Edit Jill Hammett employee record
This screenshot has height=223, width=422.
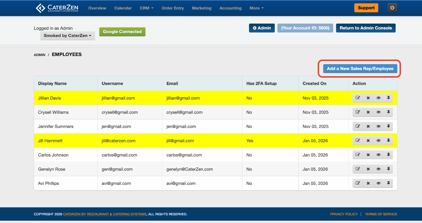[x=358, y=140]
